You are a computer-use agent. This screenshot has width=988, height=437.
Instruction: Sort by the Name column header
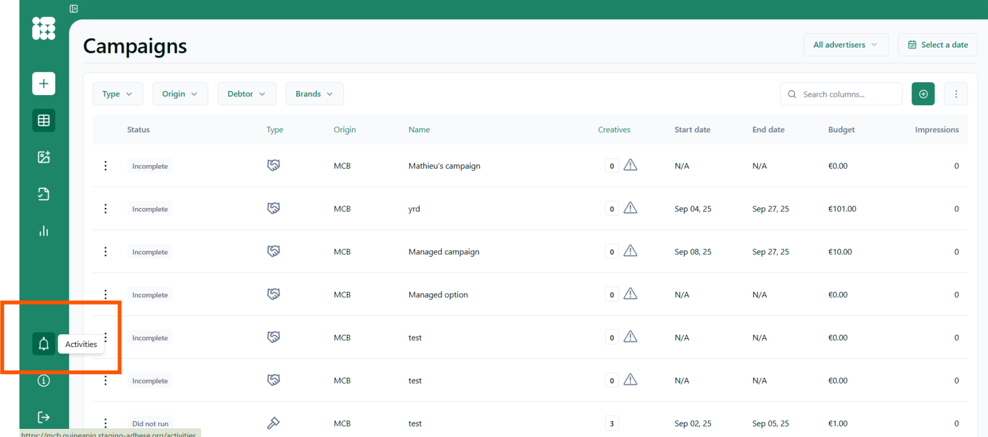pyautogui.click(x=419, y=130)
